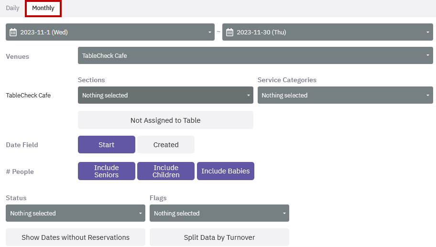Toggle Not Assigned to Table

point(165,120)
